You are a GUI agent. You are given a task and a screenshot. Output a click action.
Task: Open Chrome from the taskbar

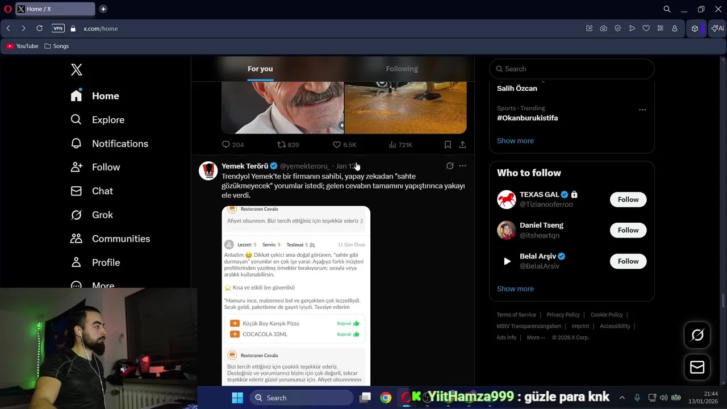pyautogui.click(x=386, y=398)
